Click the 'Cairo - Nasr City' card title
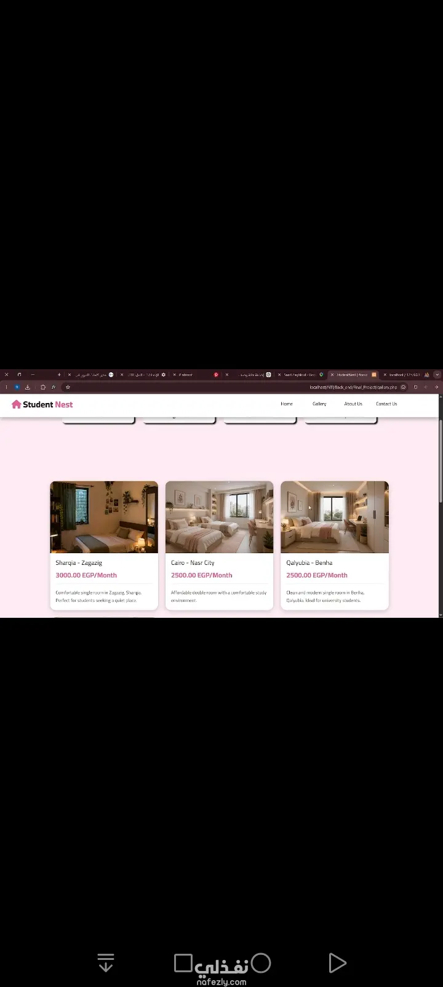This screenshot has width=443, height=987. 193,563
